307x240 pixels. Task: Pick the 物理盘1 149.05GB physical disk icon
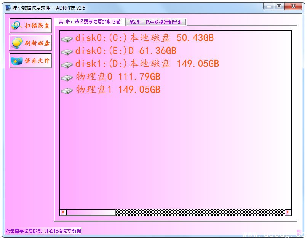click(67, 90)
